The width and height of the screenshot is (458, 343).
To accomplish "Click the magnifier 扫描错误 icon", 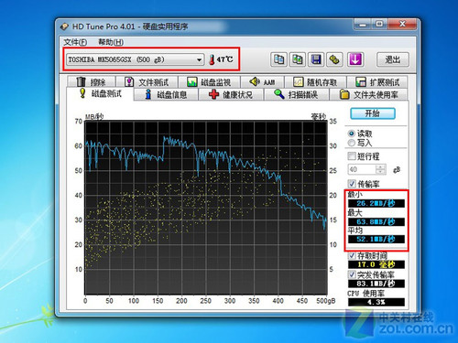I will [x=279, y=94].
